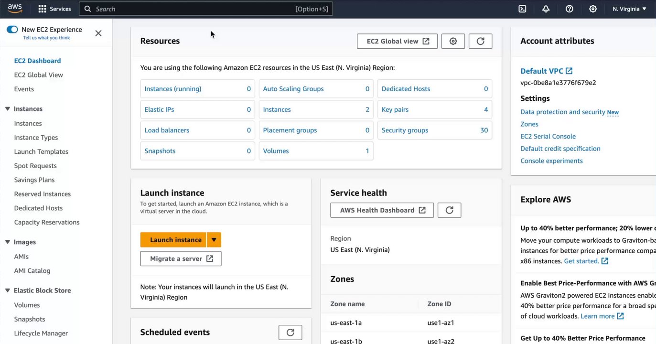This screenshot has width=656, height=344.
Task: Click the top Search input field
Action: tap(191, 9)
